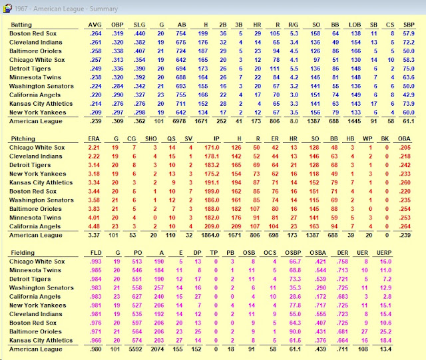Click the Fielding FLD column header
The width and height of the screenshot is (426, 360).
96,253
